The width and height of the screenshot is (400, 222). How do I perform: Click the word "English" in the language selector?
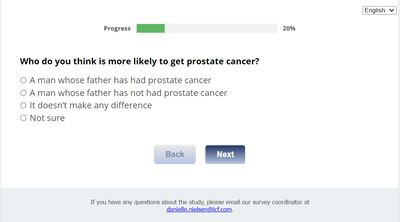tap(375, 10)
